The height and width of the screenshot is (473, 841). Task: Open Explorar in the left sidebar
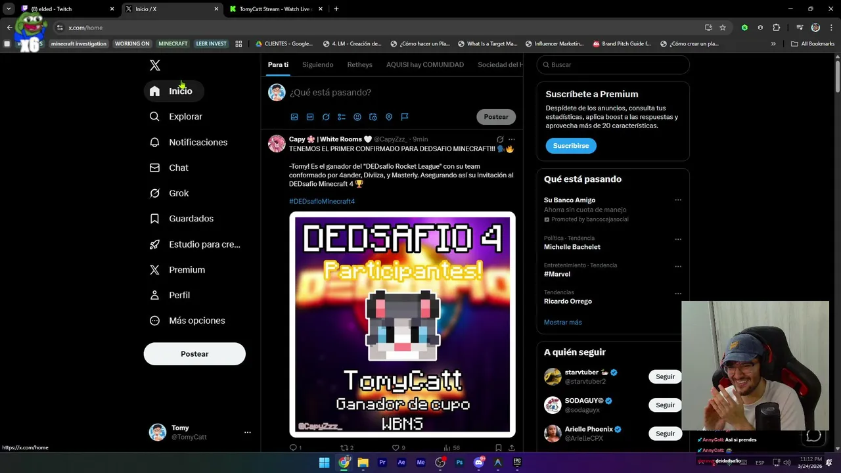176,116
